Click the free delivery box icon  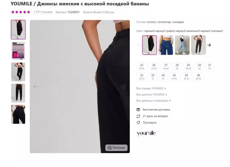pos(138,110)
